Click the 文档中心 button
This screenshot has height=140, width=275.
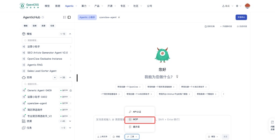(241, 17)
